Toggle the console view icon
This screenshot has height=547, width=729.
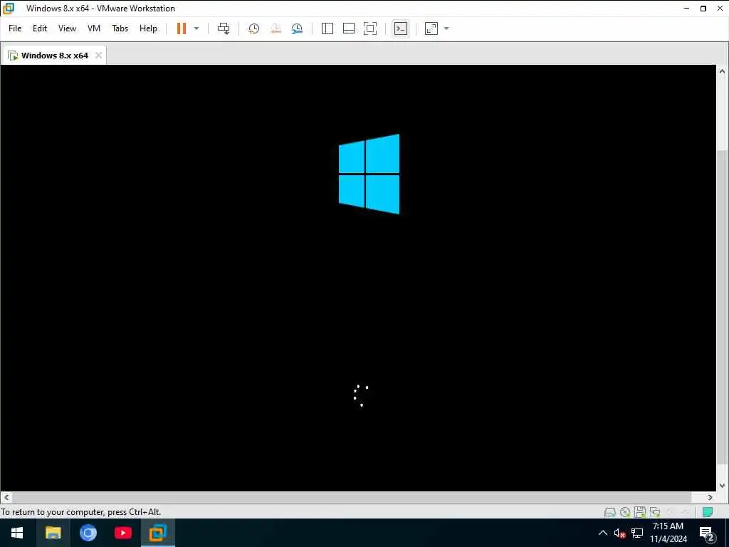400,28
